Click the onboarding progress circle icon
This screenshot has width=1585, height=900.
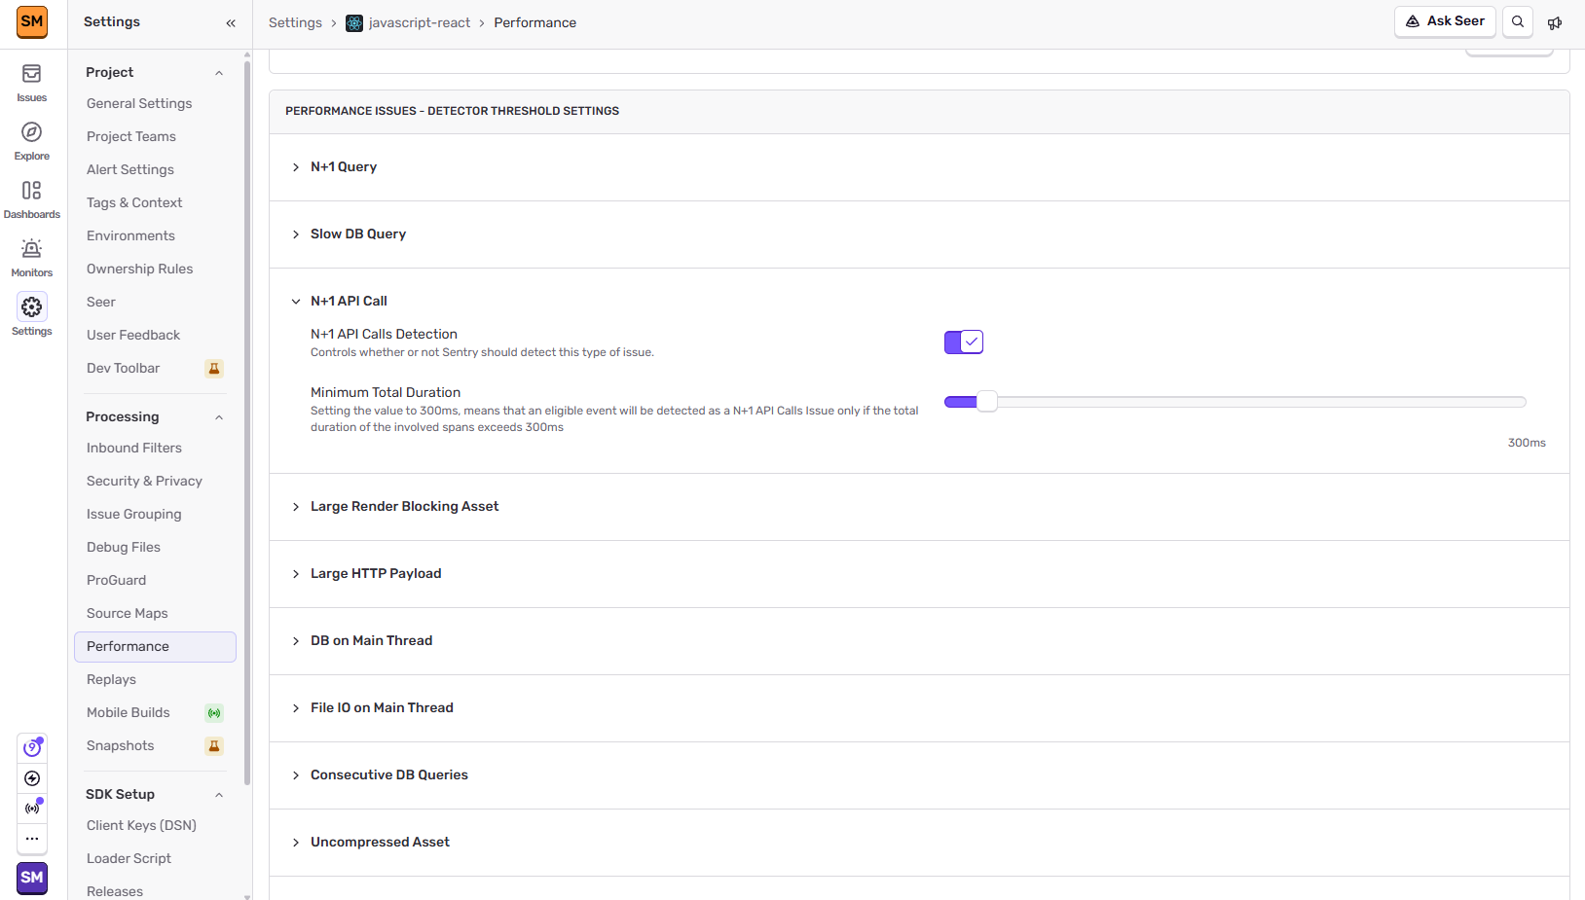(32, 747)
